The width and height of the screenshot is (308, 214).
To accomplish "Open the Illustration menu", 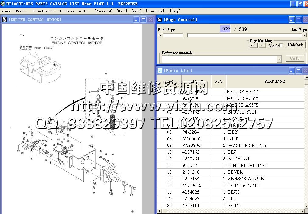I will click(x=43, y=11).
